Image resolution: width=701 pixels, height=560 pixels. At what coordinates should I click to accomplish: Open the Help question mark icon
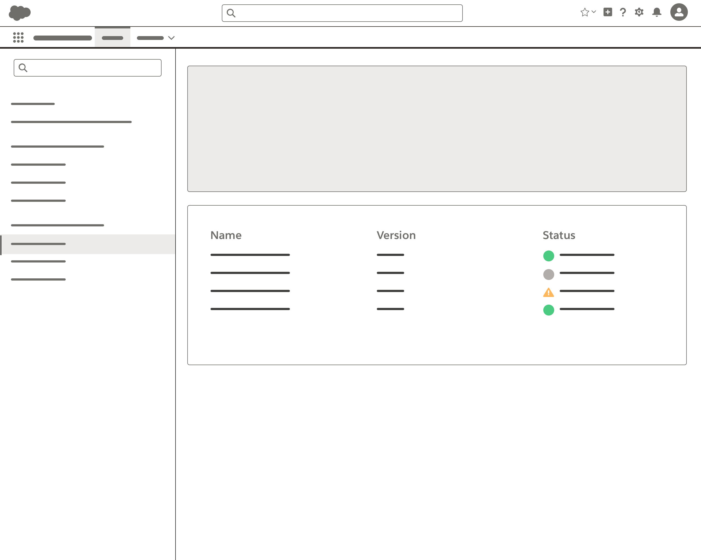point(623,12)
